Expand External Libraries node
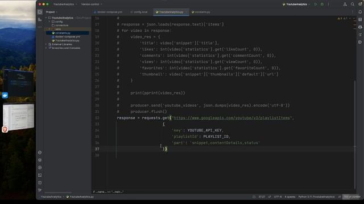The height and width of the screenshot is (204, 364). pos(46,44)
